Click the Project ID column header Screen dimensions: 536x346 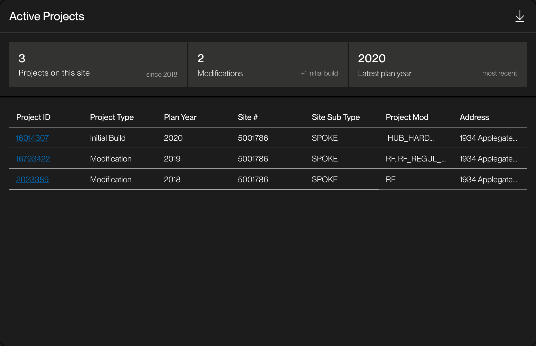click(x=33, y=117)
